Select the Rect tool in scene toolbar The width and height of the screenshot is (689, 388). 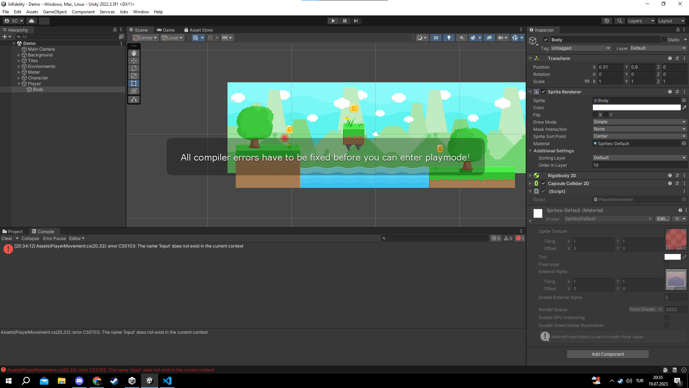[x=134, y=83]
